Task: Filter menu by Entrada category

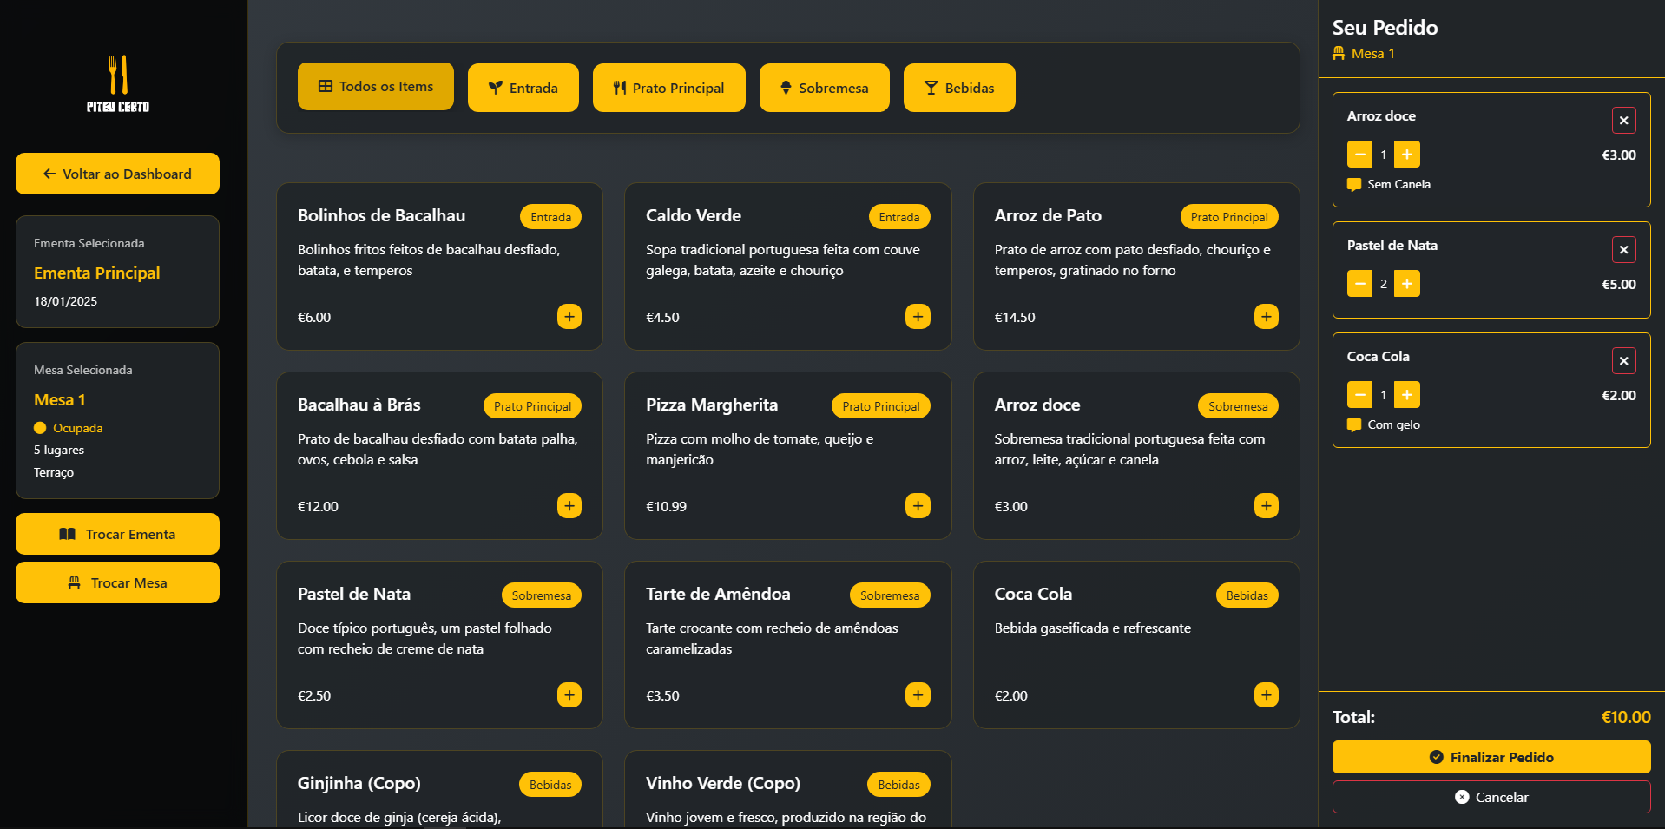Action: point(523,88)
